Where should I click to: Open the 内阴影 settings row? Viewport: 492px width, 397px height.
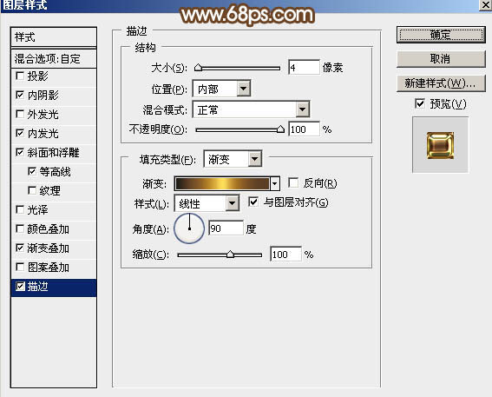[54, 96]
